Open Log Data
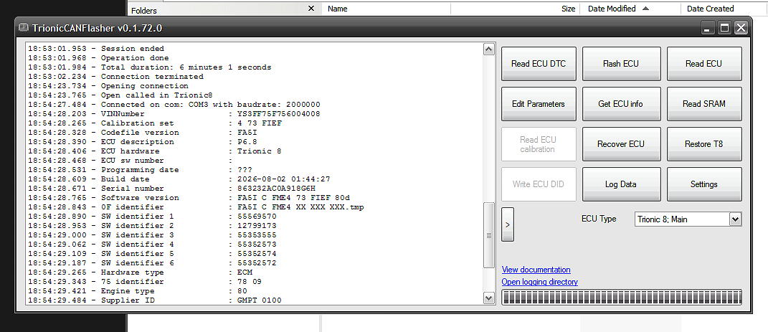 pos(621,184)
